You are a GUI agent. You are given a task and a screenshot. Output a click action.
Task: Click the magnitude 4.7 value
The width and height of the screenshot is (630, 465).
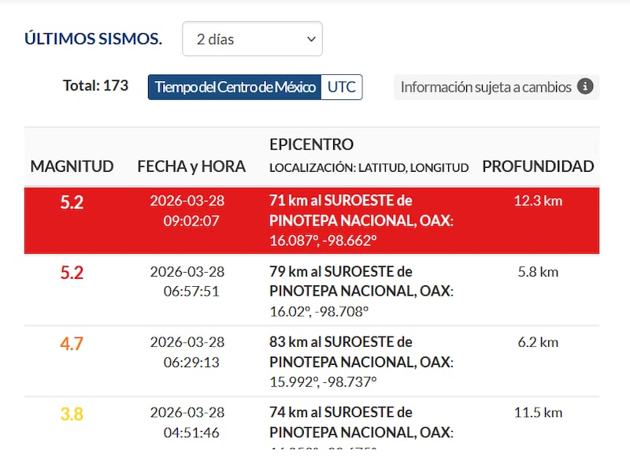click(72, 344)
